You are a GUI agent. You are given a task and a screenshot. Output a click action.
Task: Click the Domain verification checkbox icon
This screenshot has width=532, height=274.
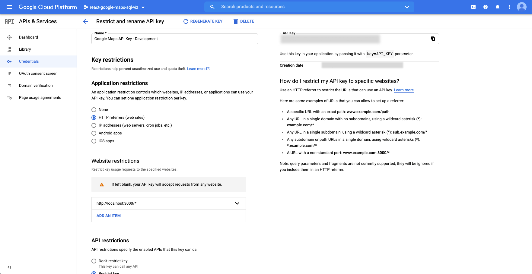coord(9,86)
